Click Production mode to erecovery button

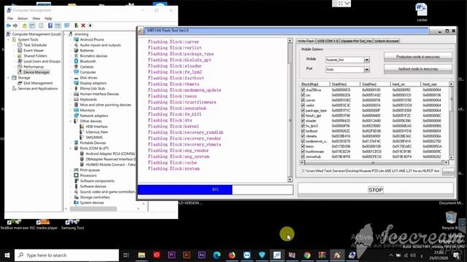[418, 57]
